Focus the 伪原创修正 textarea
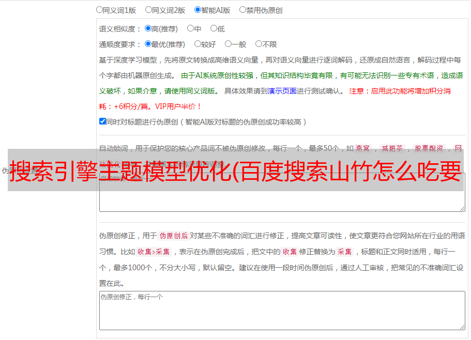 282,311
